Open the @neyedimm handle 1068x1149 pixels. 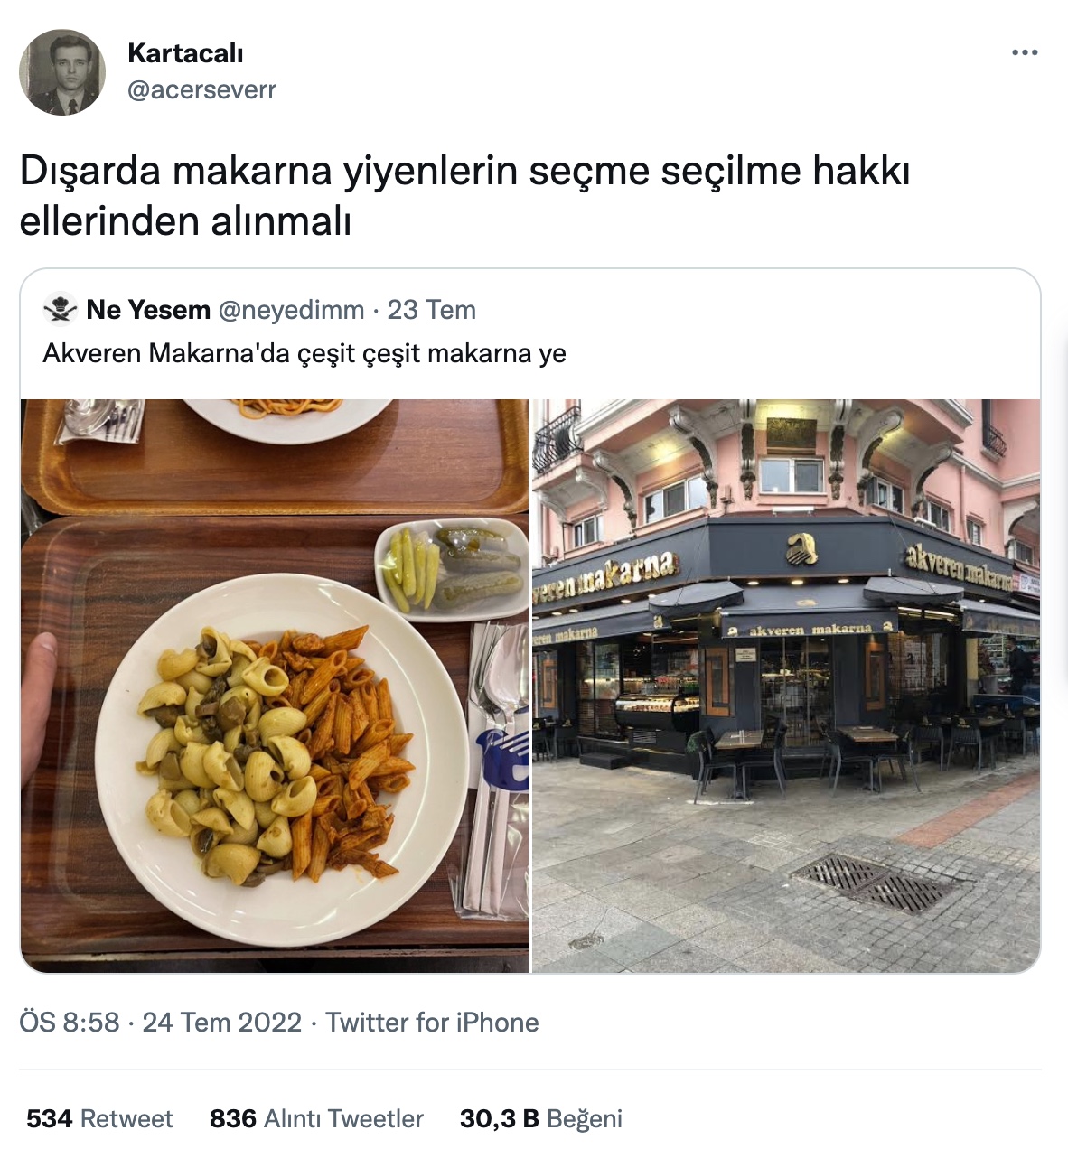click(x=291, y=310)
